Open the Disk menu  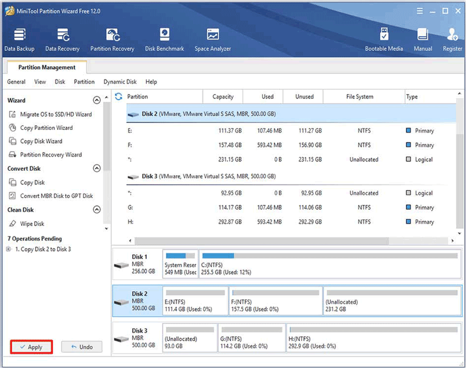pos(60,82)
